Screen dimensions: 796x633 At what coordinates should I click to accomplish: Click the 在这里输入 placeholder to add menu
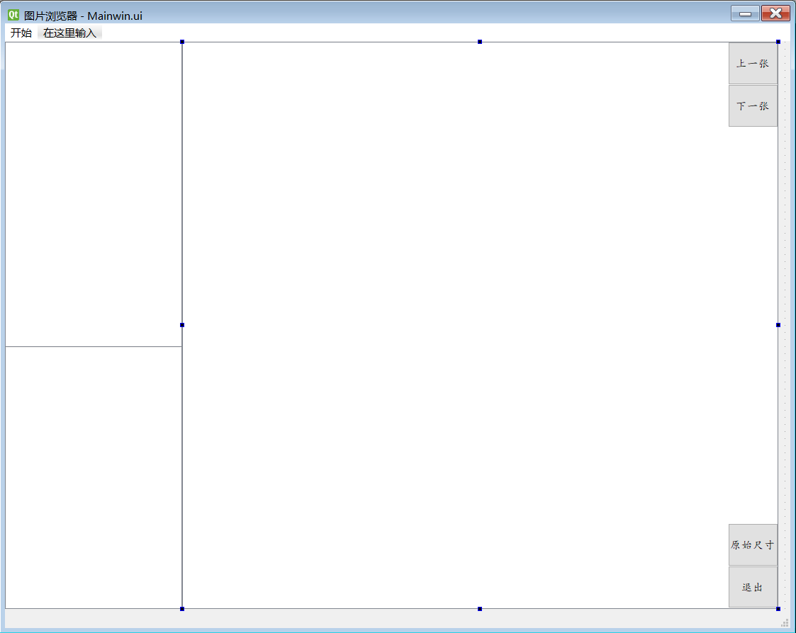[69, 32]
